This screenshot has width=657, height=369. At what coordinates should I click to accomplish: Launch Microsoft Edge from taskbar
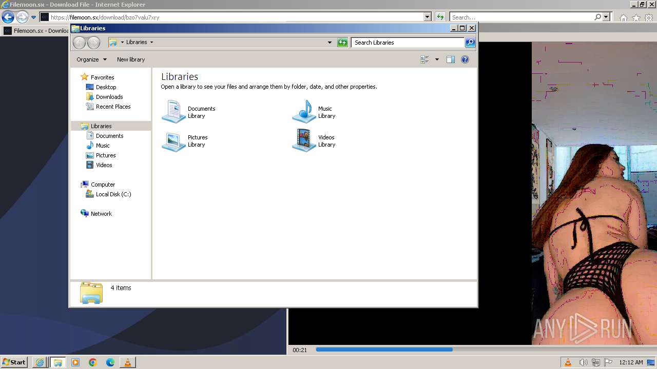[x=110, y=362]
